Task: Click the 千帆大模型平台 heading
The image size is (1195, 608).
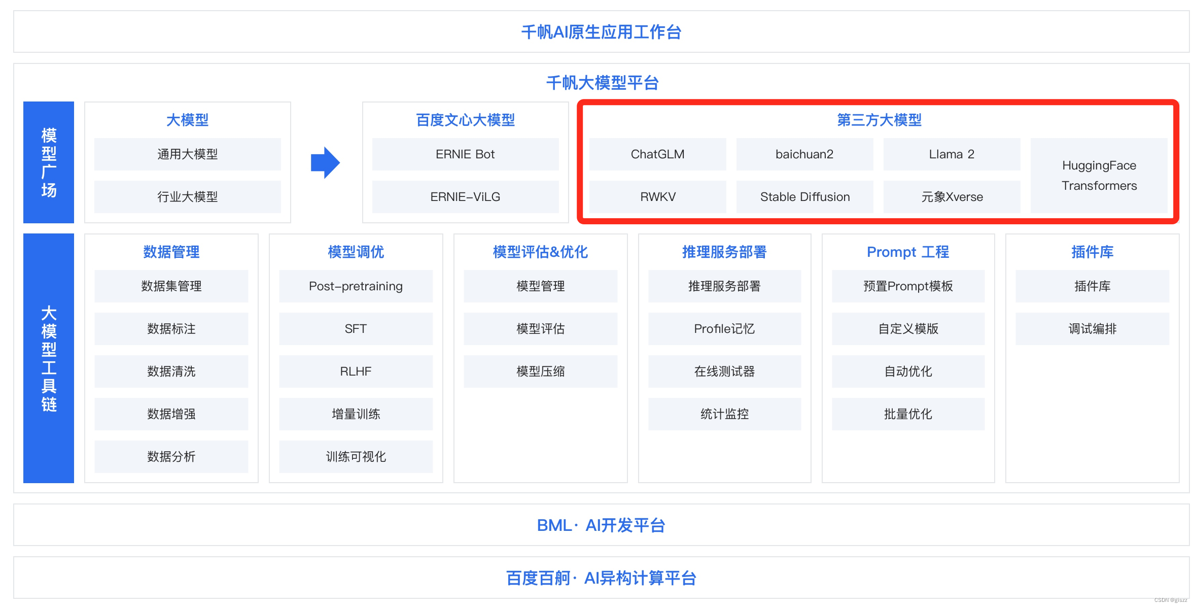Action: (602, 83)
